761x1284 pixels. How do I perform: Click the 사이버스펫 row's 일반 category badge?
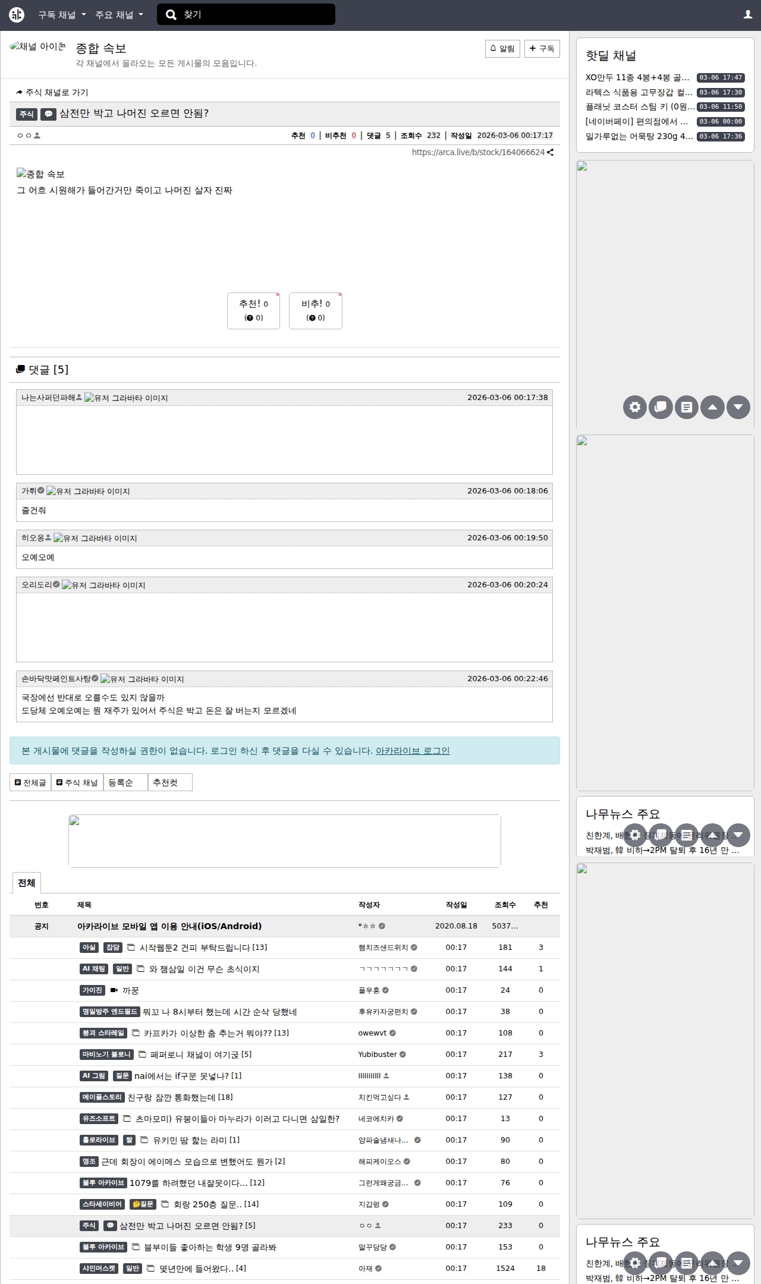click(x=133, y=1269)
